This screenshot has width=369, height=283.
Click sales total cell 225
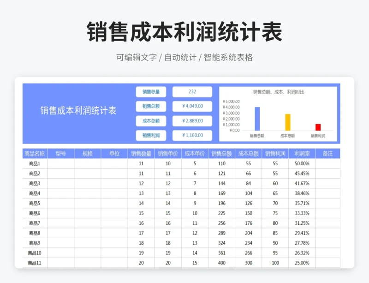[222, 213]
